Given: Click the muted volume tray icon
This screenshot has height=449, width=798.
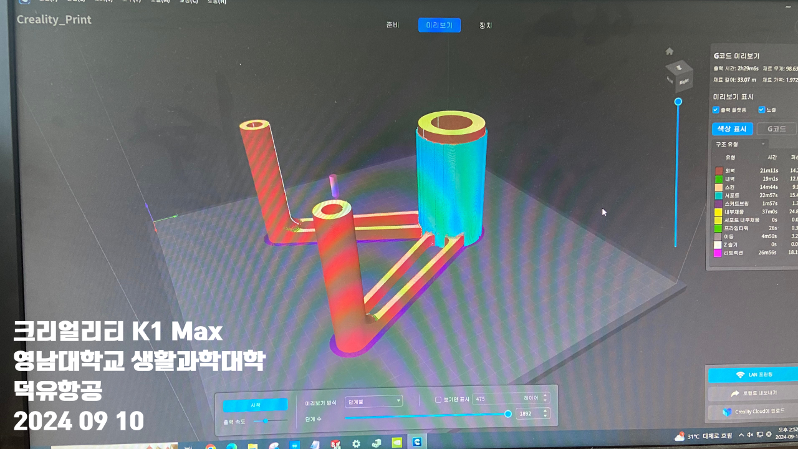Looking at the screenshot, I should [x=750, y=435].
